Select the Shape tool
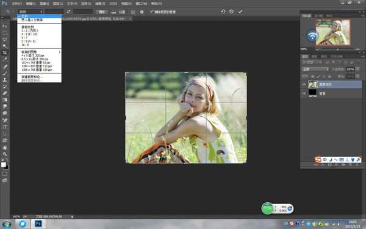 pyautogui.click(x=5, y=140)
